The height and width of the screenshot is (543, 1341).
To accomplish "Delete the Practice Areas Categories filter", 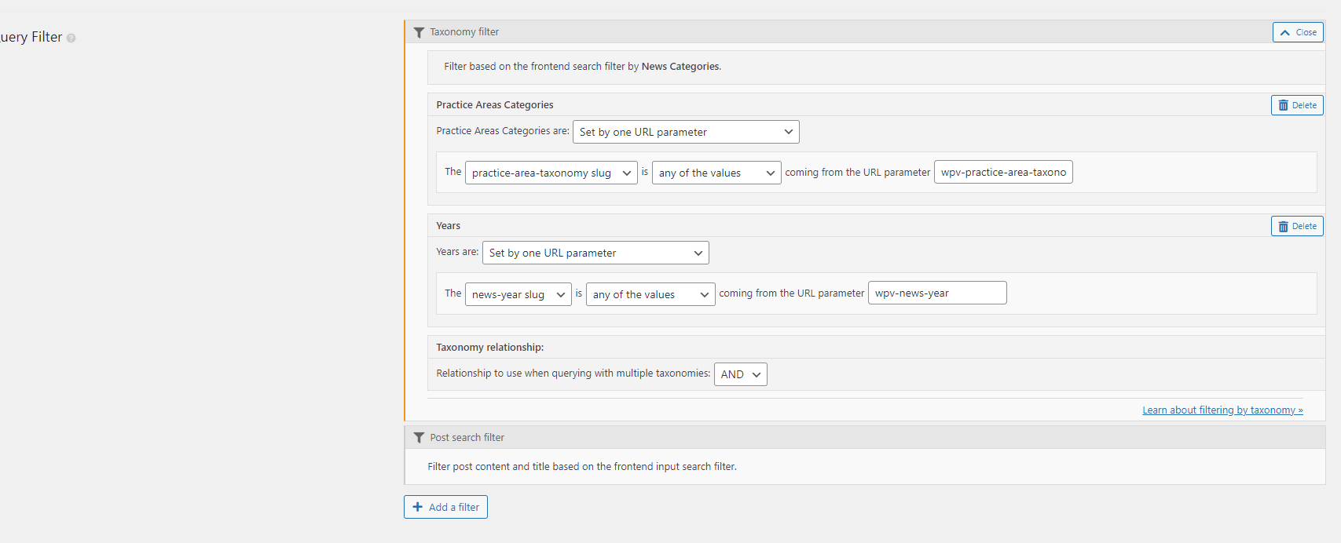I will point(1297,105).
